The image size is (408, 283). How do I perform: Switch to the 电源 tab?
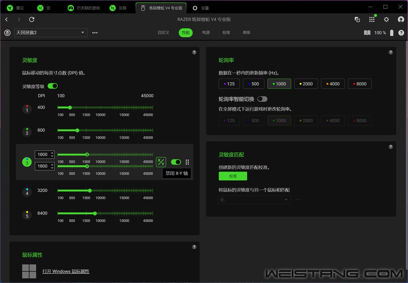(206, 33)
